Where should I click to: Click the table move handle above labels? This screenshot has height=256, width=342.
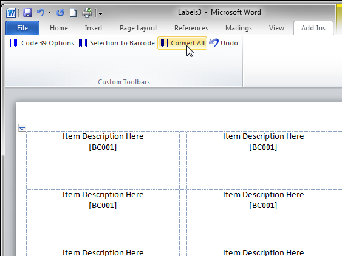coord(22,127)
